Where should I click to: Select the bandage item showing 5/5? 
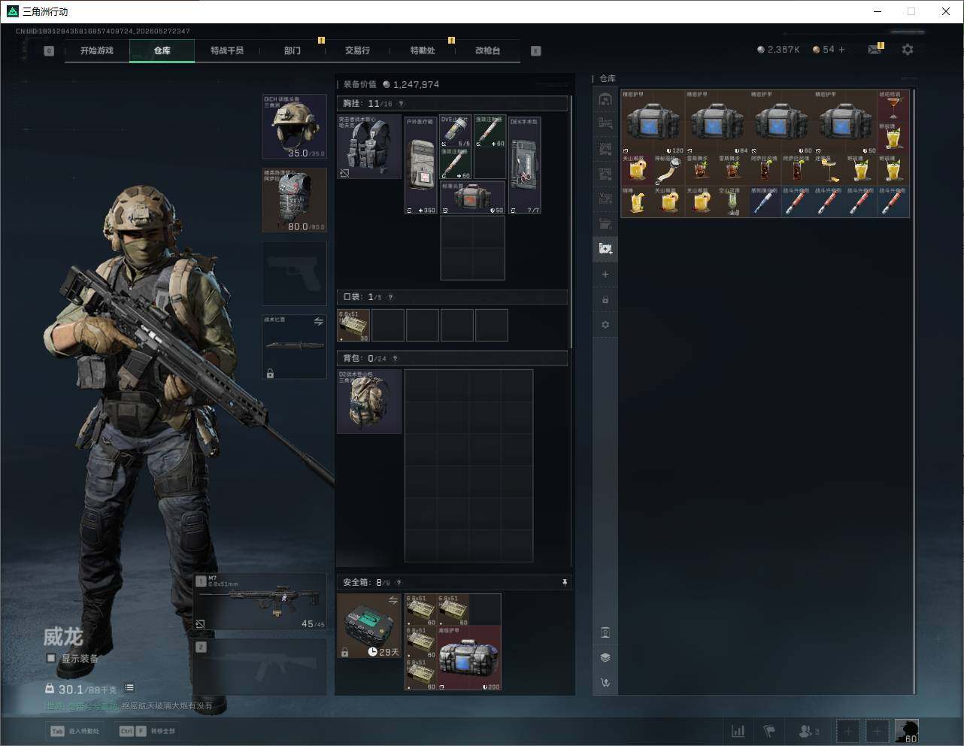455,132
